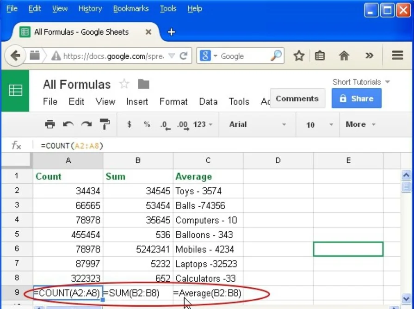Select the Paint format tool
Viewport: 414px width, 309px height.
coord(105,124)
